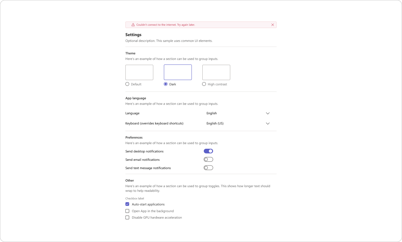The height and width of the screenshot is (242, 402).
Task: Click the Preferences section title
Action: point(134,137)
